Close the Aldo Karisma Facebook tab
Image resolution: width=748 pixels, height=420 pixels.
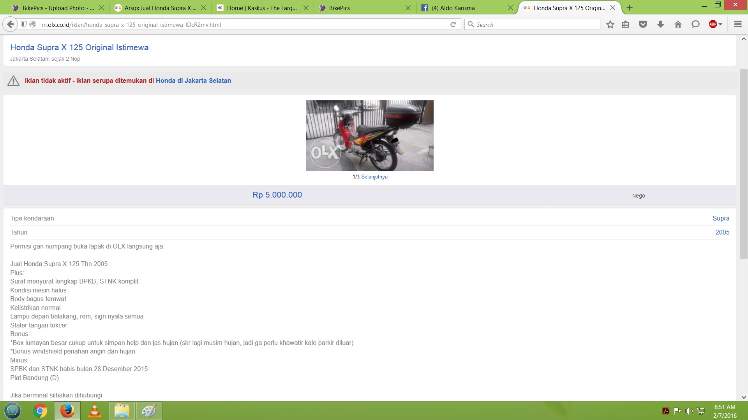pos(510,8)
